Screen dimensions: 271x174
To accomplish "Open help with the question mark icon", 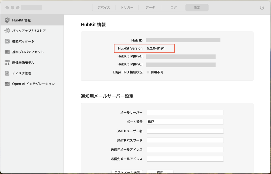I will pyautogui.click(x=262, y=8).
